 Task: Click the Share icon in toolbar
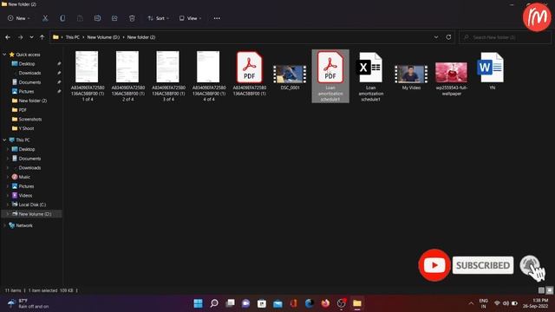point(114,18)
